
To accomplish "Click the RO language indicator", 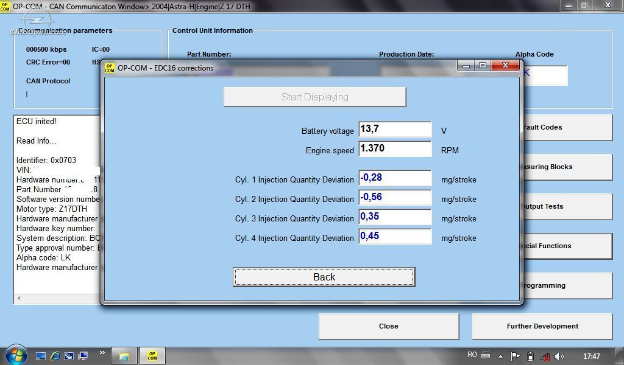I will click(472, 355).
